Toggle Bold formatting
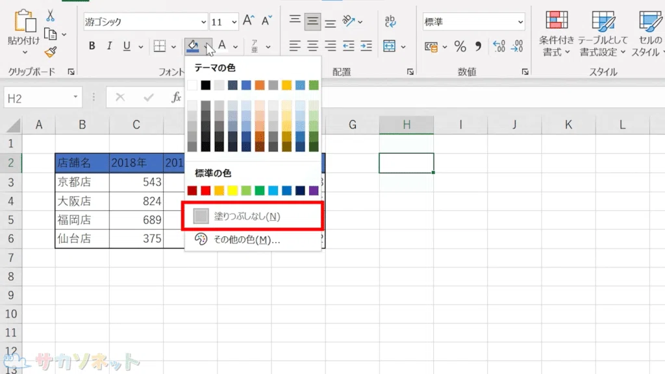This screenshot has width=665, height=374. click(x=92, y=46)
